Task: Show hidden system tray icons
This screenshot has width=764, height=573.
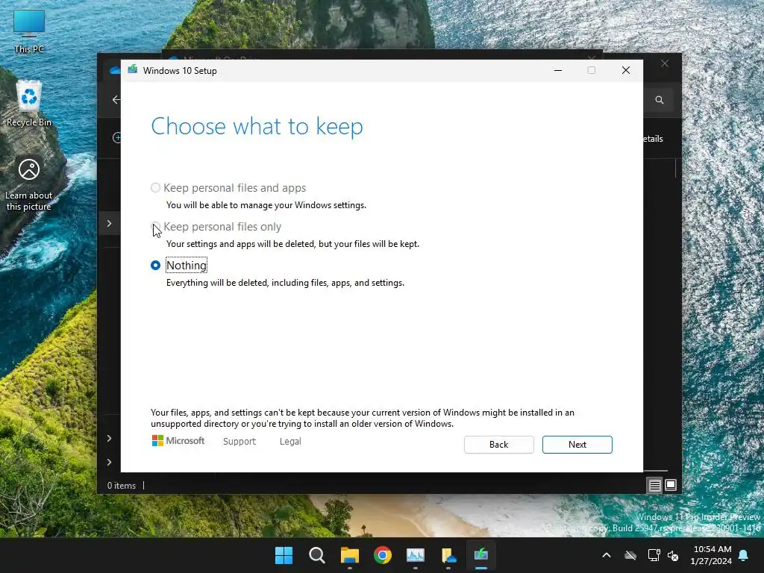Action: tap(607, 555)
